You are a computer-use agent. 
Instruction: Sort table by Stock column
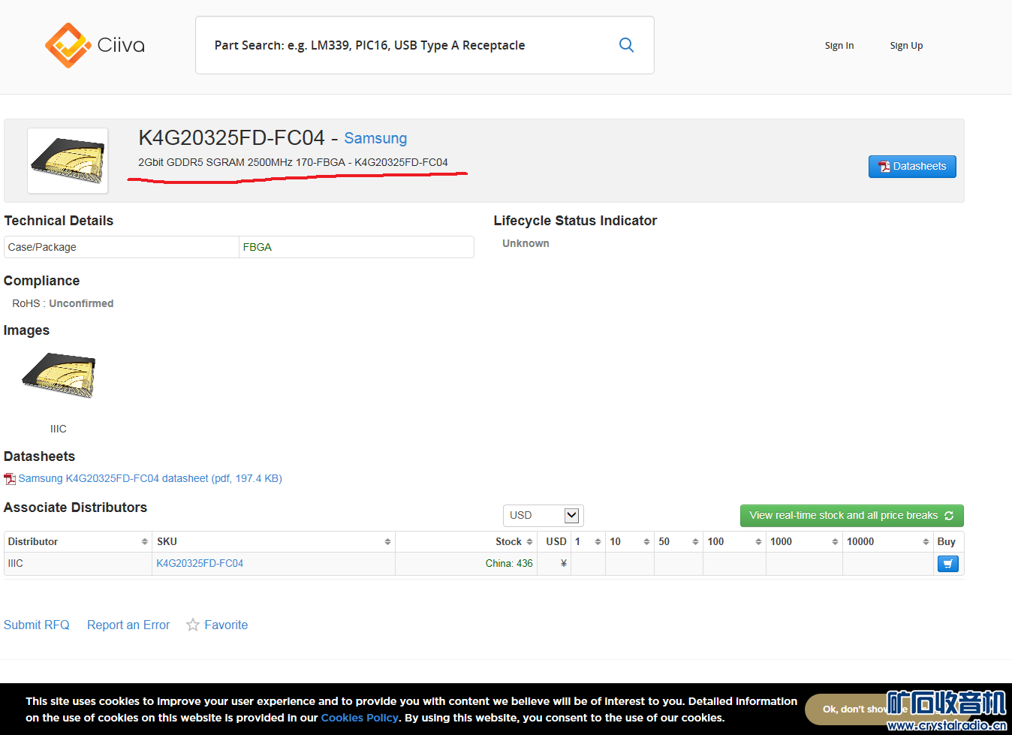[466, 541]
